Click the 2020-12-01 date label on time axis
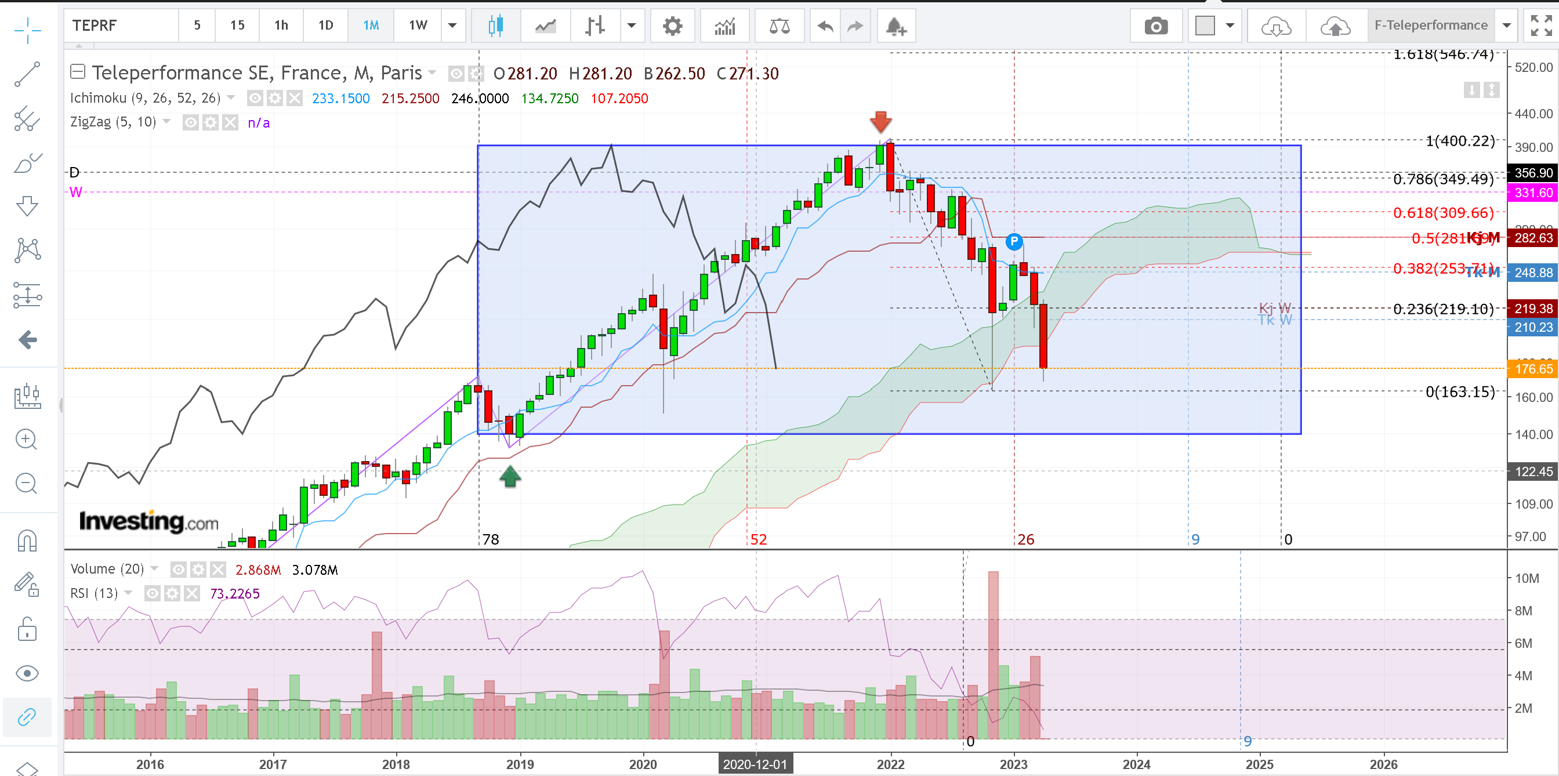Viewport: 1559px width, 776px height. pyautogui.click(x=755, y=764)
